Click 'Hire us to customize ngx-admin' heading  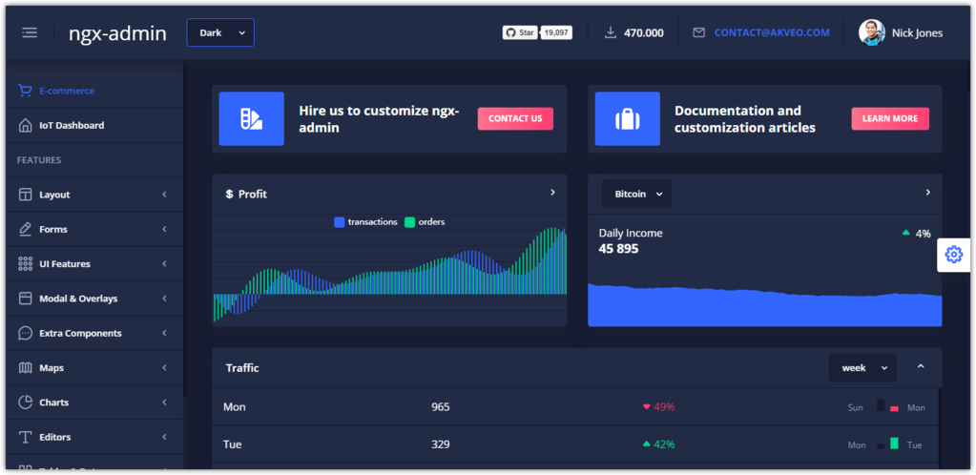(x=379, y=119)
